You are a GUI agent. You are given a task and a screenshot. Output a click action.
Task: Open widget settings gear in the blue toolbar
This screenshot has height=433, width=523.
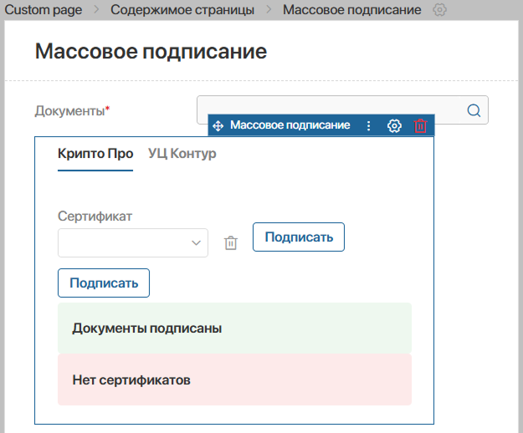pyautogui.click(x=394, y=126)
